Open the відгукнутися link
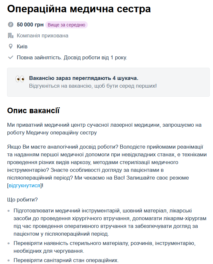 coord(25,186)
